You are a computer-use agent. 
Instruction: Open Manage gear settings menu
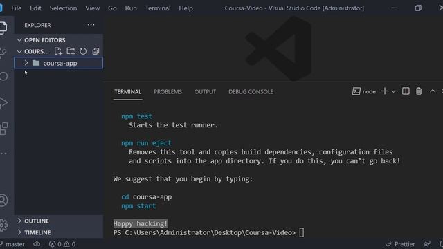tap(3, 225)
